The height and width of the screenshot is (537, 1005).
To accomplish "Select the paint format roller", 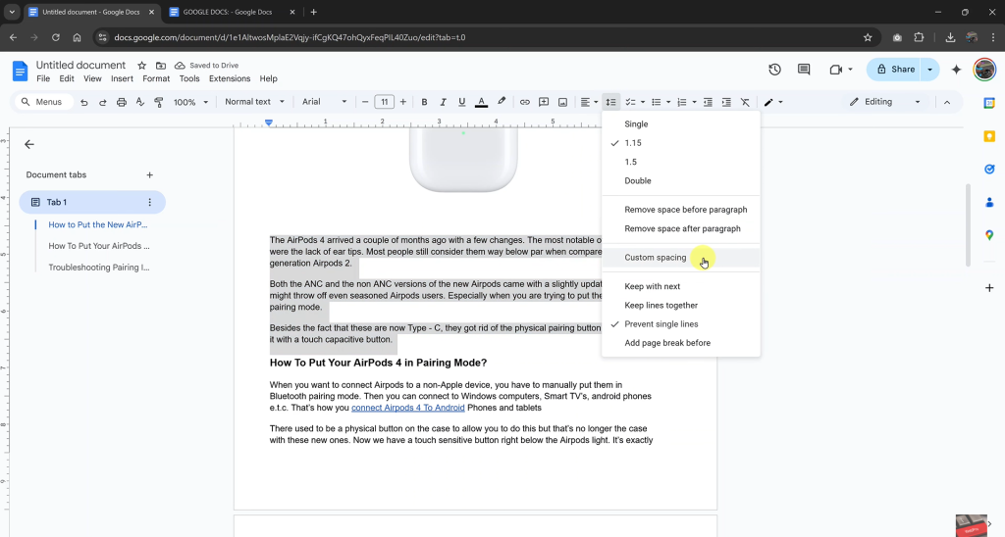I will coord(158,102).
